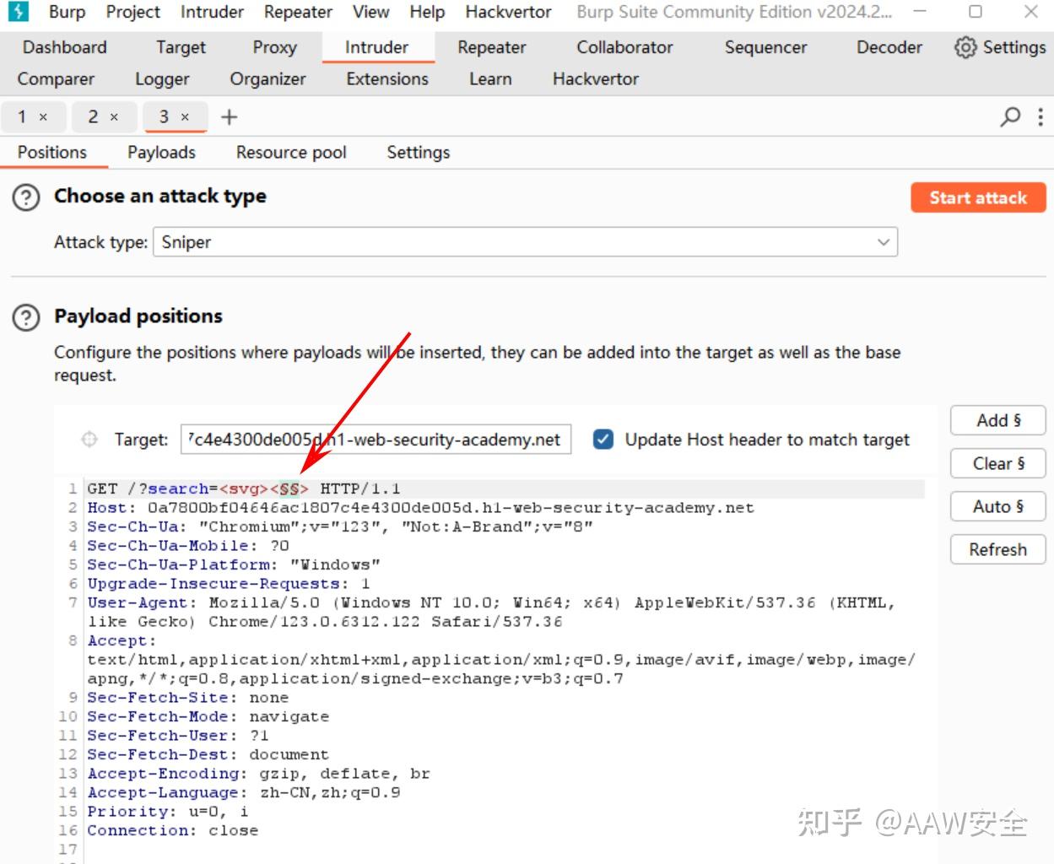The image size is (1054, 864).
Task: Click the Upgrade-Insecure-Requests header line
Action: coord(229,584)
